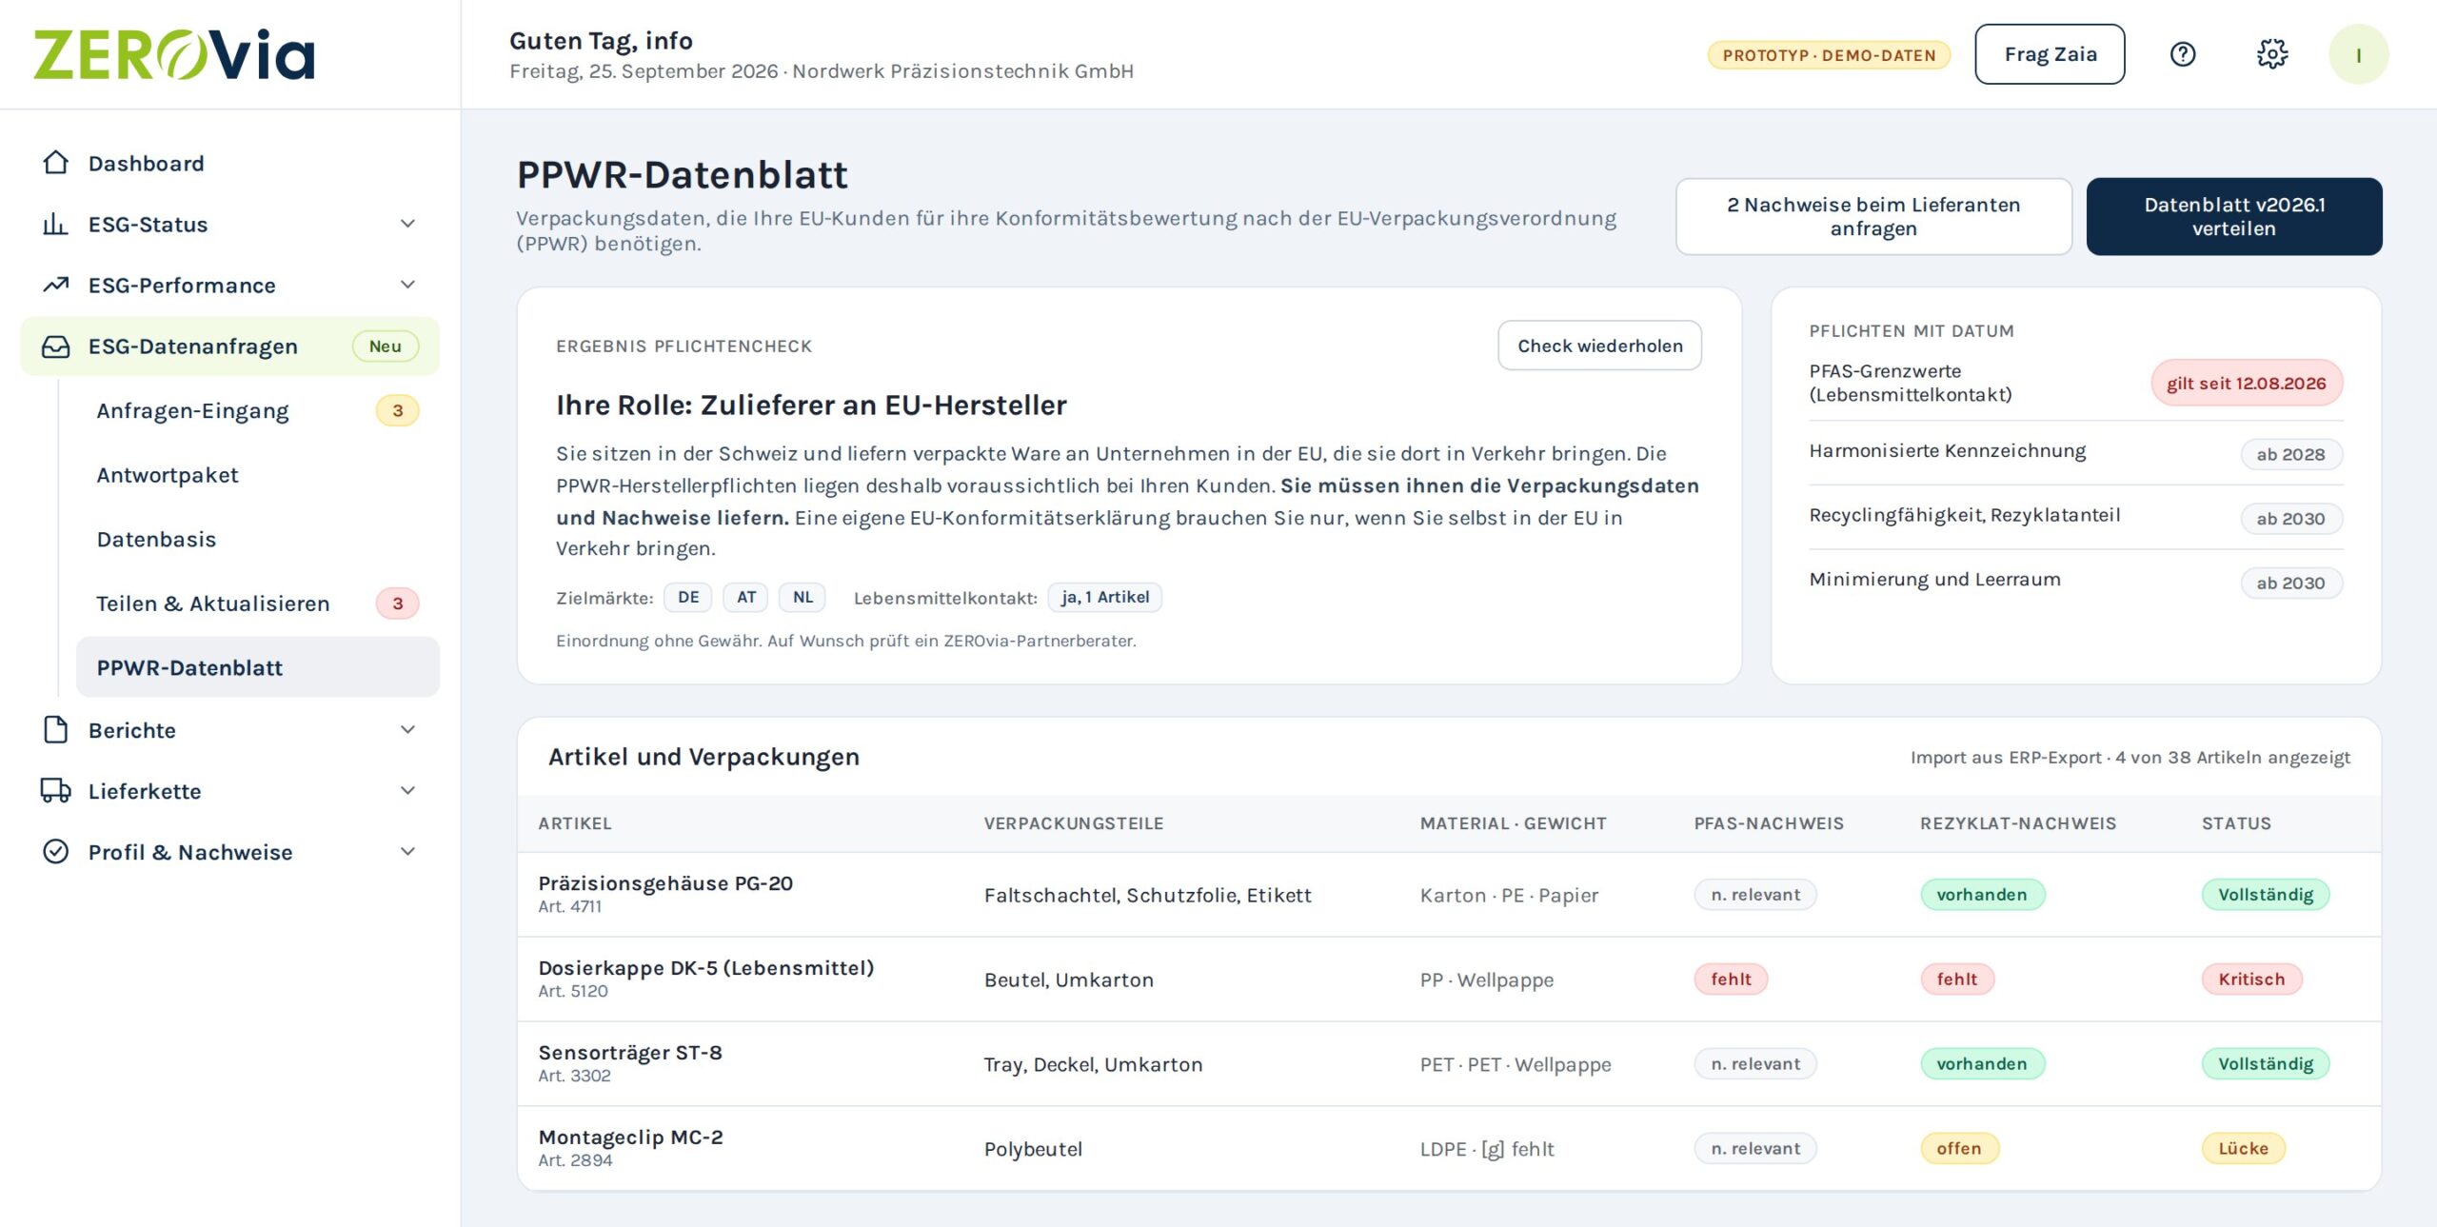The width and height of the screenshot is (2437, 1227).
Task: Click the ZEROvia logo
Action: 174,54
